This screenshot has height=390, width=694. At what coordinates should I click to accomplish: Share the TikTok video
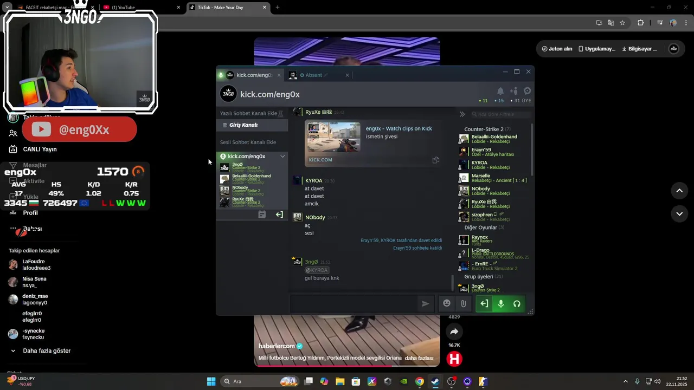coord(454,331)
